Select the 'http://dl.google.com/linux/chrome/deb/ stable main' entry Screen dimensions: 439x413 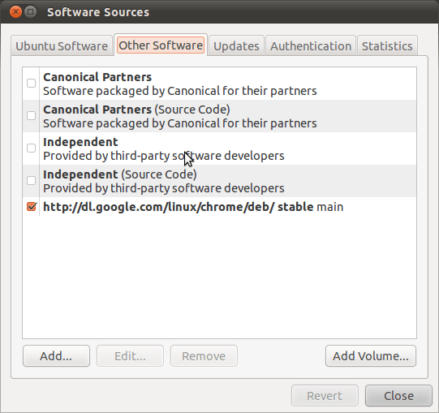pos(193,207)
